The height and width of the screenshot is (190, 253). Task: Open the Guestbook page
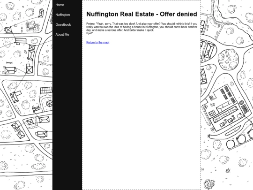(x=63, y=24)
